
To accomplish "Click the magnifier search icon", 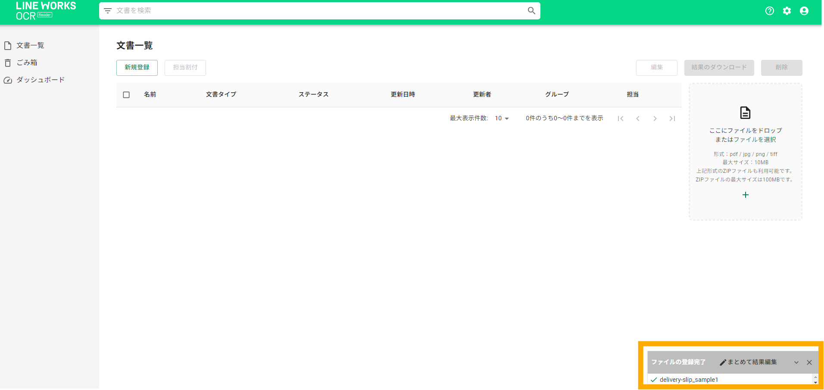I will 531,11.
